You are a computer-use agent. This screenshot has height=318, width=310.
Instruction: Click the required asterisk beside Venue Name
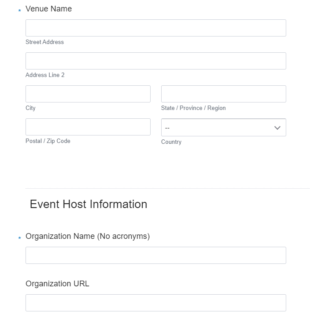tap(19, 11)
